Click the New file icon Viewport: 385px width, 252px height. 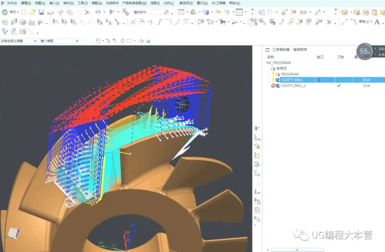24,12
